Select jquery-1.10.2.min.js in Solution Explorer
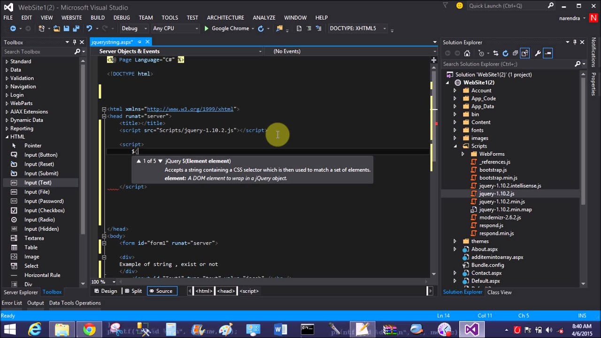This screenshot has width=601, height=338. (x=502, y=201)
